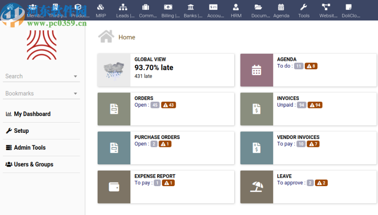The height and width of the screenshot is (215, 378).
Task: Go to Users & Groups
Action: click(x=33, y=164)
